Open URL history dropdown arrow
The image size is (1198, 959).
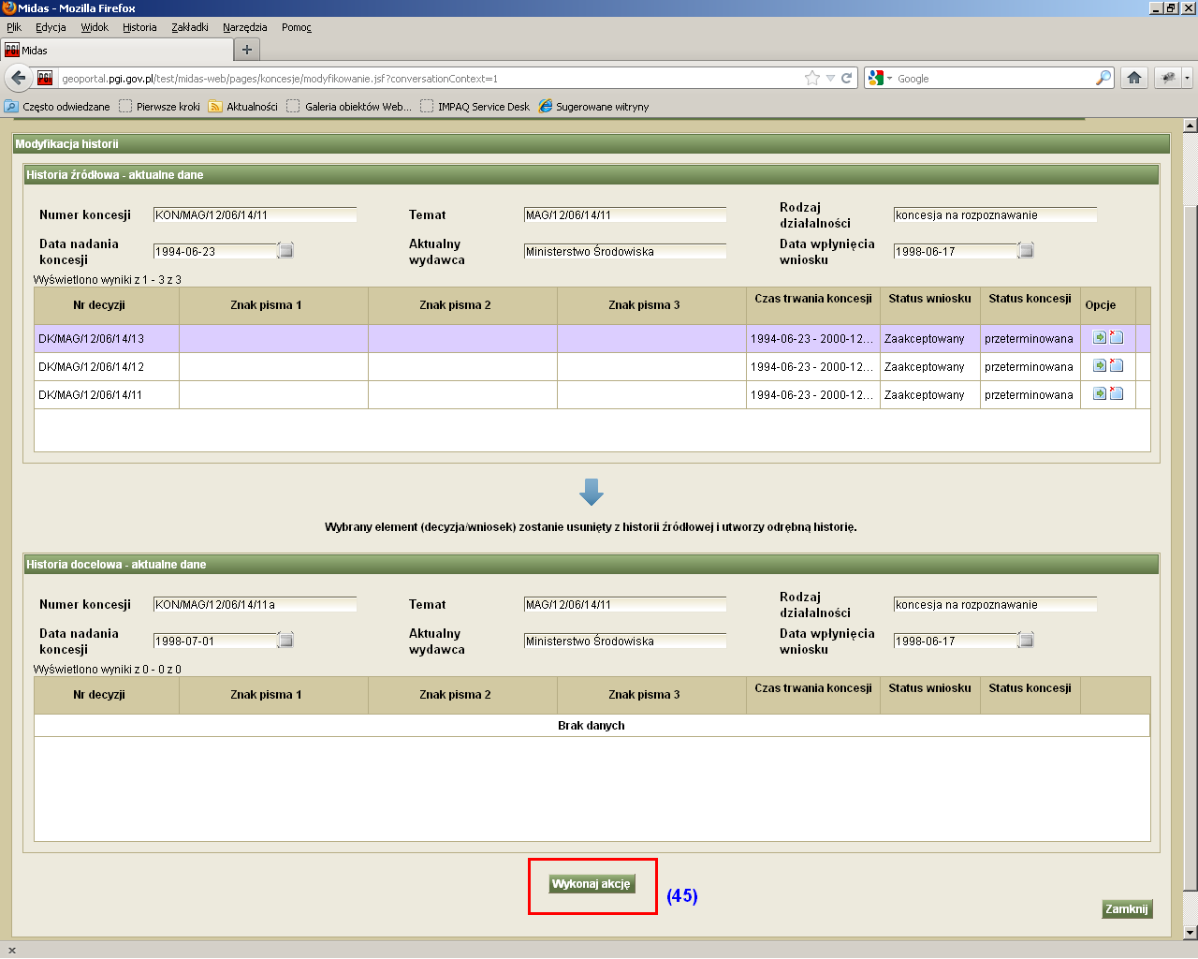click(830, 79)
